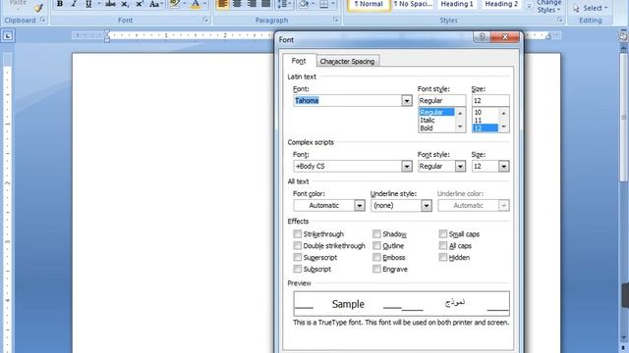Enable the Small caps checkbox

pos(443,233)
